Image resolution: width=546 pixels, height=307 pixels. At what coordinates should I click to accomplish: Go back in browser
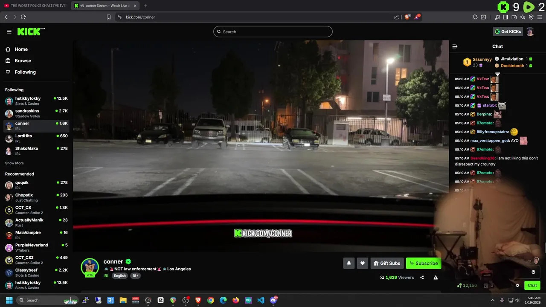click(6, 17)
